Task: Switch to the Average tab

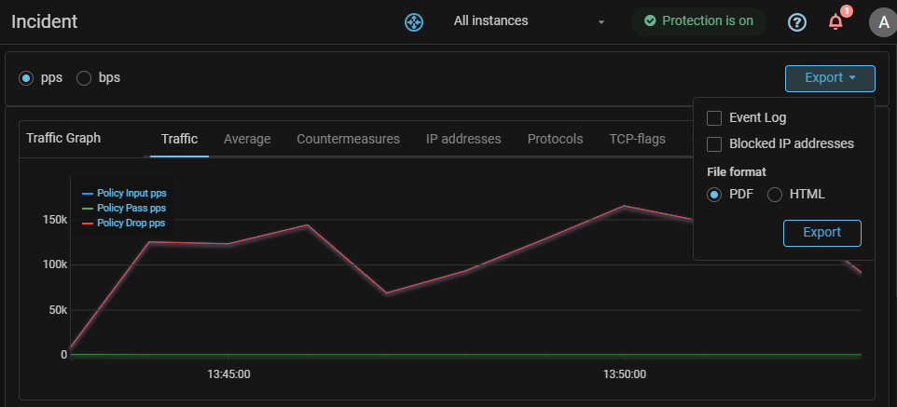Action: pyautogui.click(x=247, y=139)
